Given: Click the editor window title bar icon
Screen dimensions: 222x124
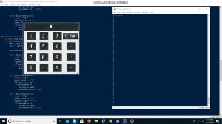Looking at the screenshot, I should tap(1, 2).
